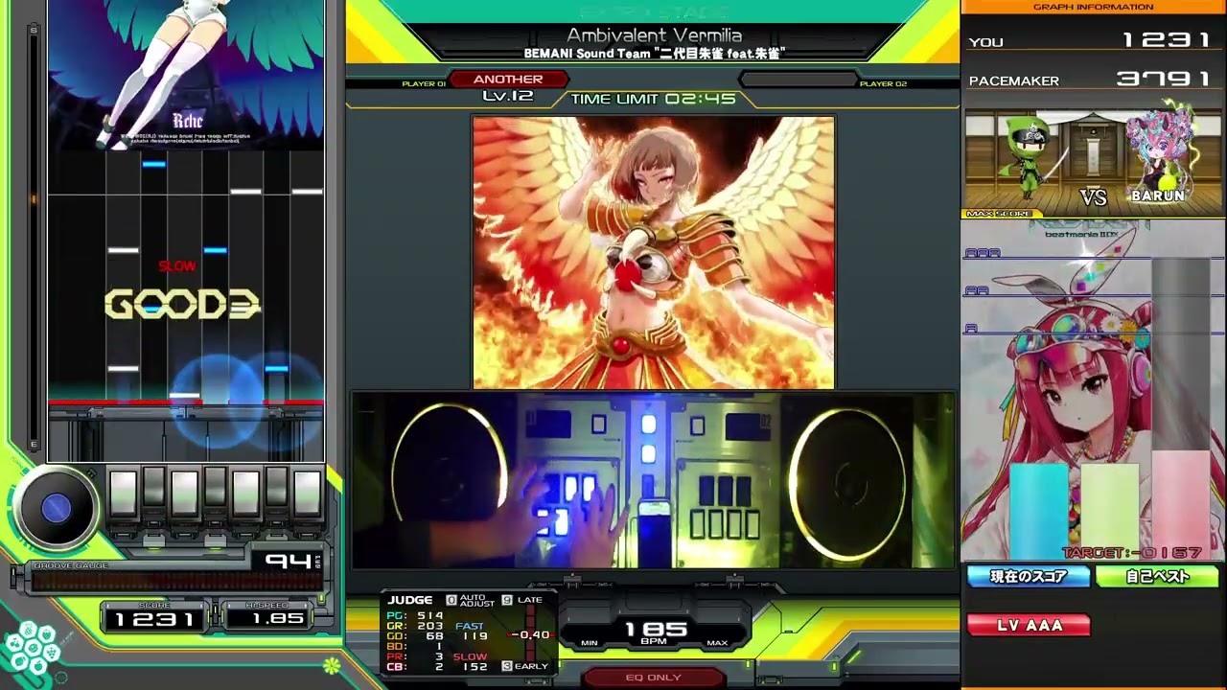Click the FAST 119 counter

pyautogui.click(x=471, y=631)
